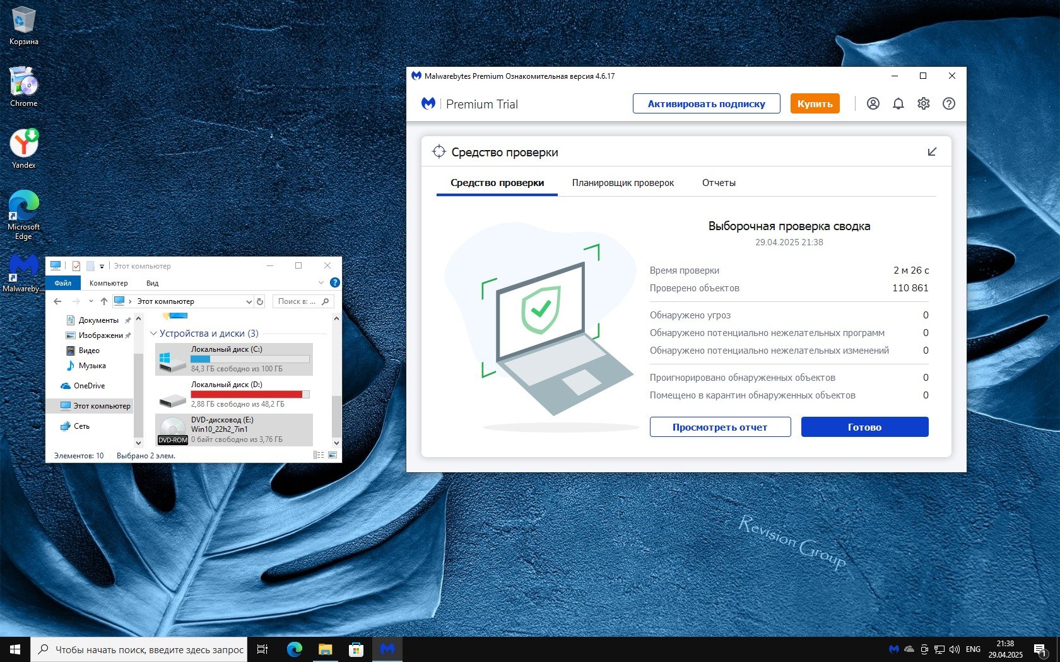Open Task View on the taskbar
Image resolution: width=1060 pixels, height=662 pixels.
click(262, 649)
